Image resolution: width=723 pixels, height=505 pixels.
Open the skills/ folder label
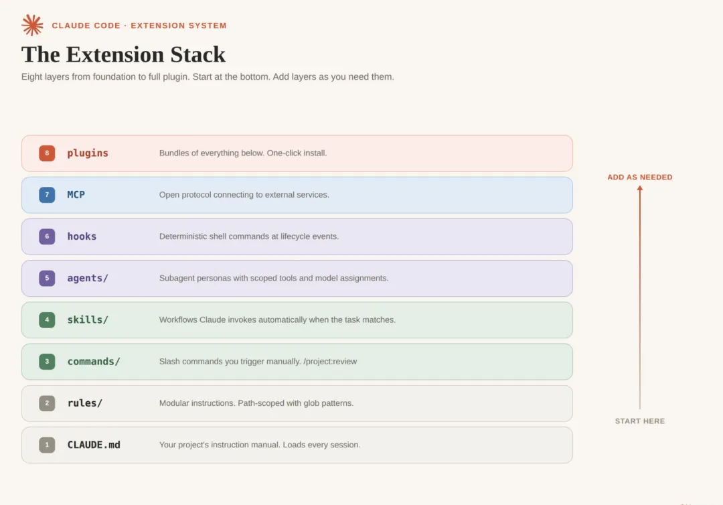click(x=88, y=320)
